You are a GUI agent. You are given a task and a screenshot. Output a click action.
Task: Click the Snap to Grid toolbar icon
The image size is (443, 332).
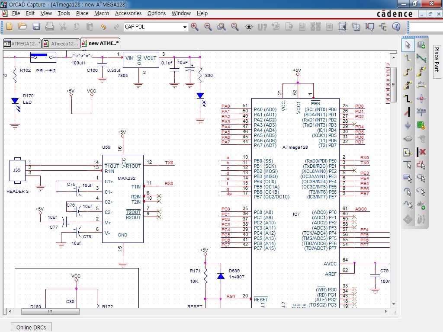pos(343,27)
